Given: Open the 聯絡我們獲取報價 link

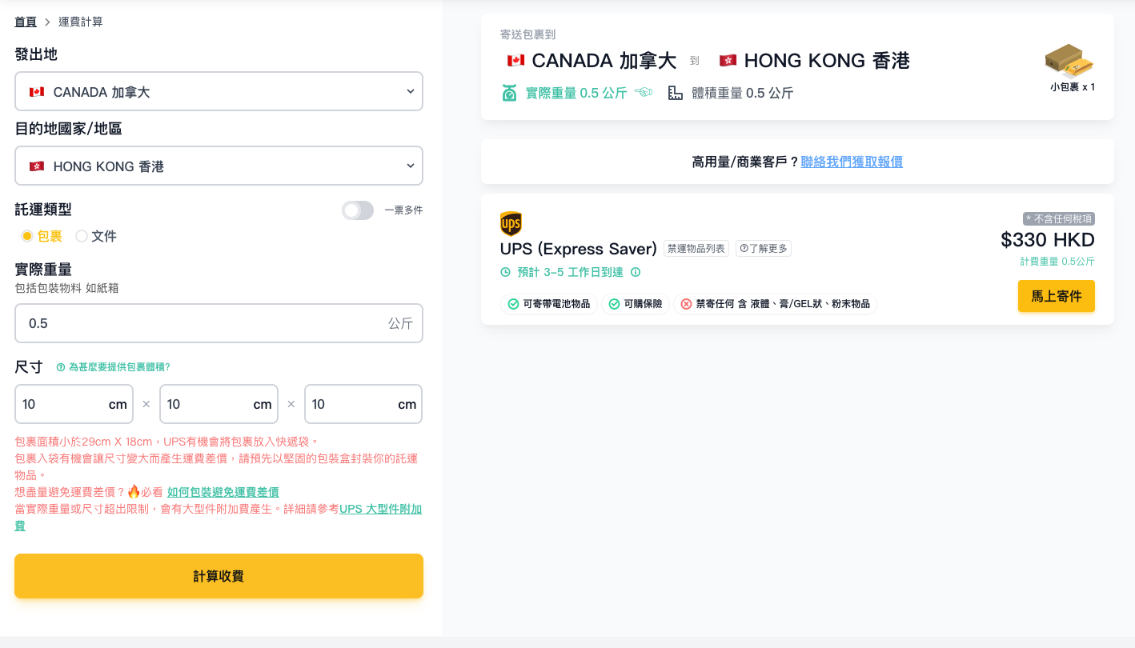Looking at the screenshot, I should (x=852, y=162).
